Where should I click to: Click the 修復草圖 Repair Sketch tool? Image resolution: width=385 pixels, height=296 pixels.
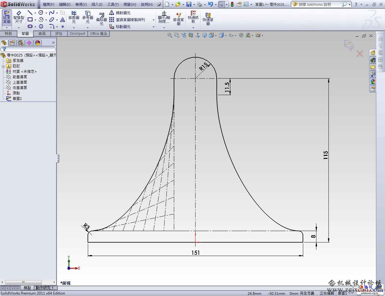pyautogui.click(x=178, y=19)
